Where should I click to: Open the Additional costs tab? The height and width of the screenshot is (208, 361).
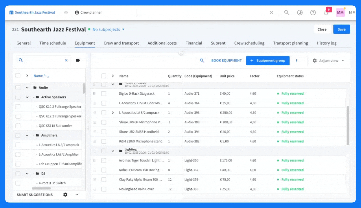pyautogui.click(x=162, y=43)
